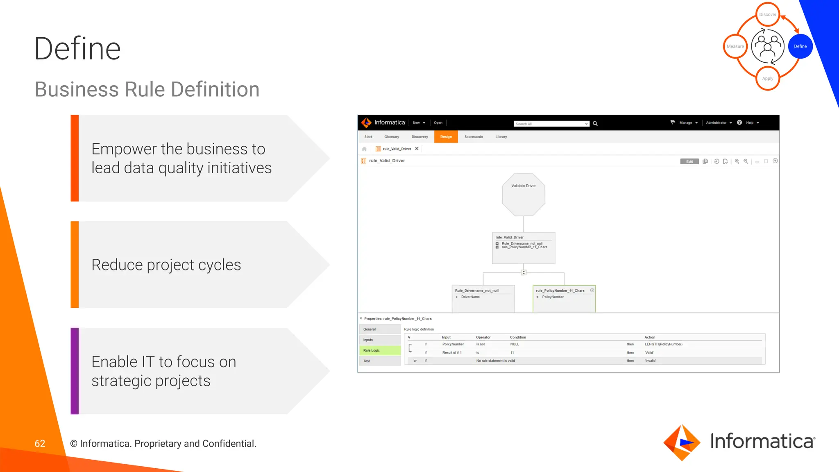The image size is (839, 472).
Task: Click the Edit button
Action: (689, 161)
